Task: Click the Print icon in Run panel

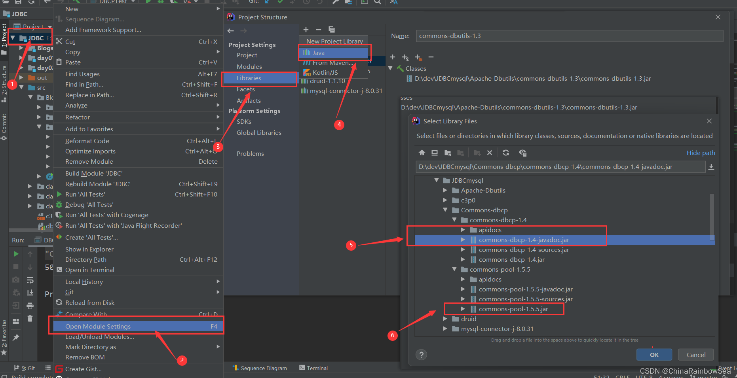Action: point(30,306)
